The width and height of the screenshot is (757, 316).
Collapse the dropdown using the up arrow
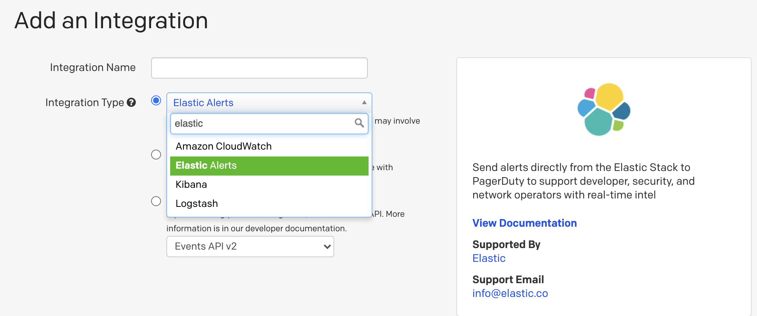pos(364,102)
